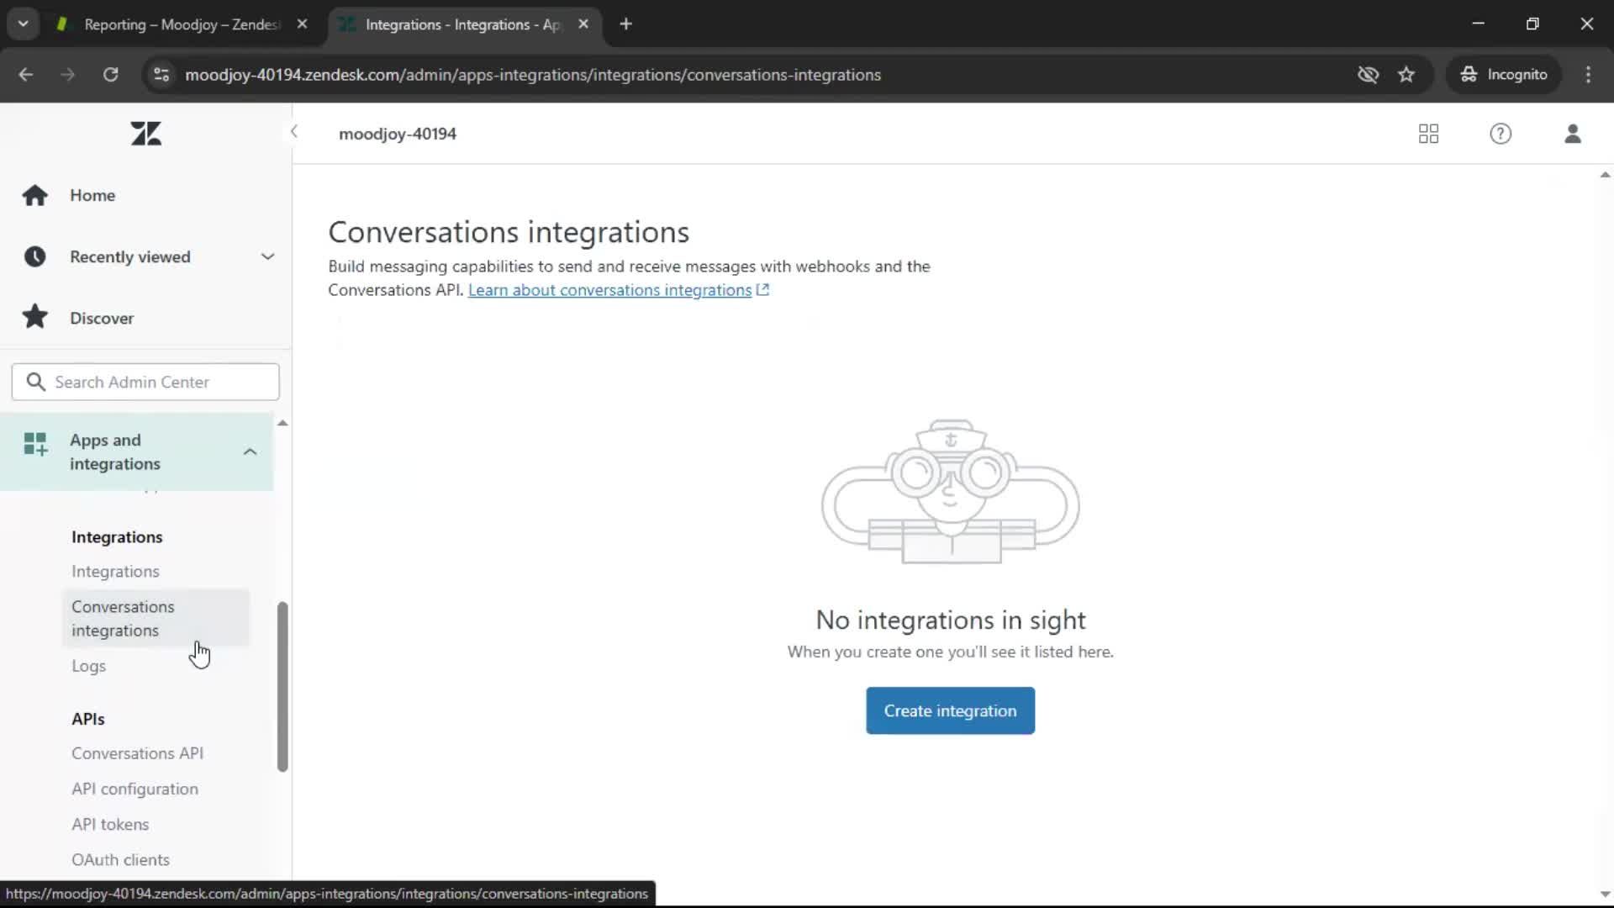Image resolution: width=1614 pixels, height=908 pixels.
Task: Select the Integrations browser tab
Action: pos(463,24)
